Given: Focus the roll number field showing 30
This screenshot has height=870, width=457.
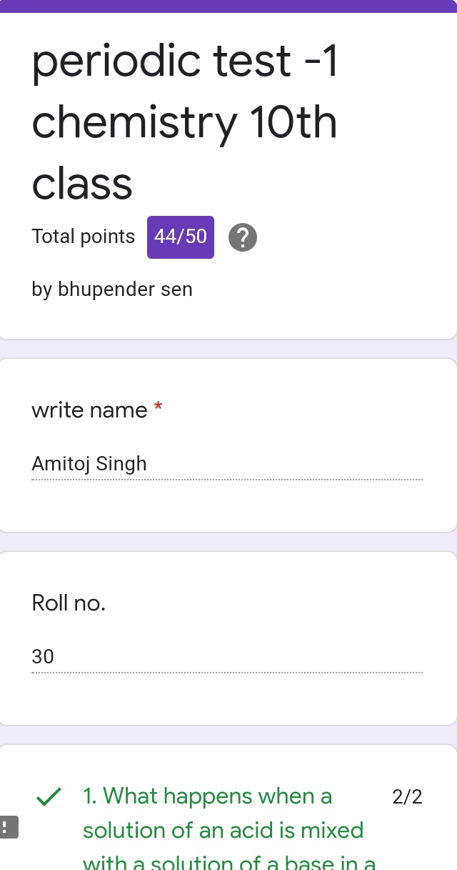Looking at the screenshot, I should point(227,657).
